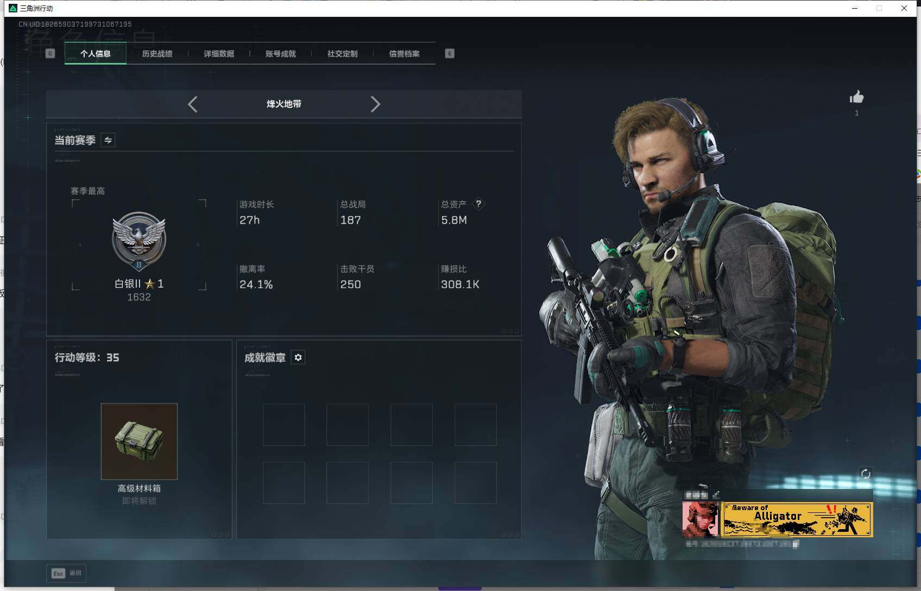Image resolution: width=921 pixels, height=591 pixels.
Task: Click the 三角洲行动 app icon in title bar
Action: click(x=13, y=8)
